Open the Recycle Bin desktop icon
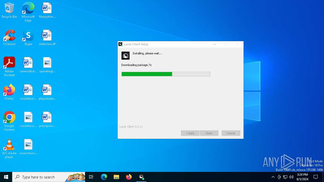 pyautogui.click(x=9, y=10)
